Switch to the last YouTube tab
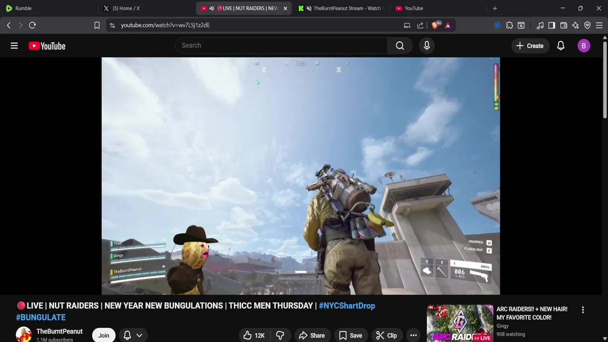This screenshot has height=342, width=608. point(437,8)
